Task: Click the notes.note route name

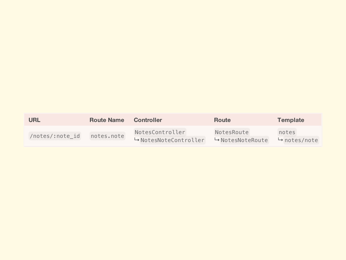Action: point(107,136)
